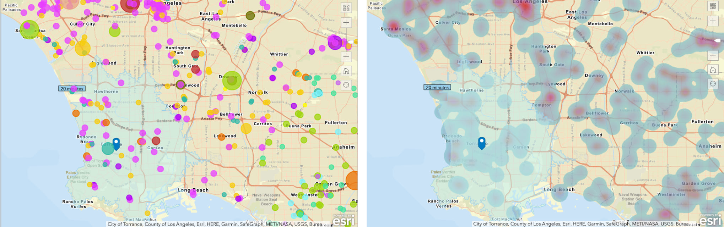Select teal circle left of Torrance pin
This screenshot has height=227, width=724.
tap(108, 148)
